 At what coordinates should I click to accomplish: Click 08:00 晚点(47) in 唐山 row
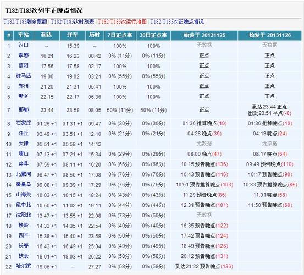[204, 154]
